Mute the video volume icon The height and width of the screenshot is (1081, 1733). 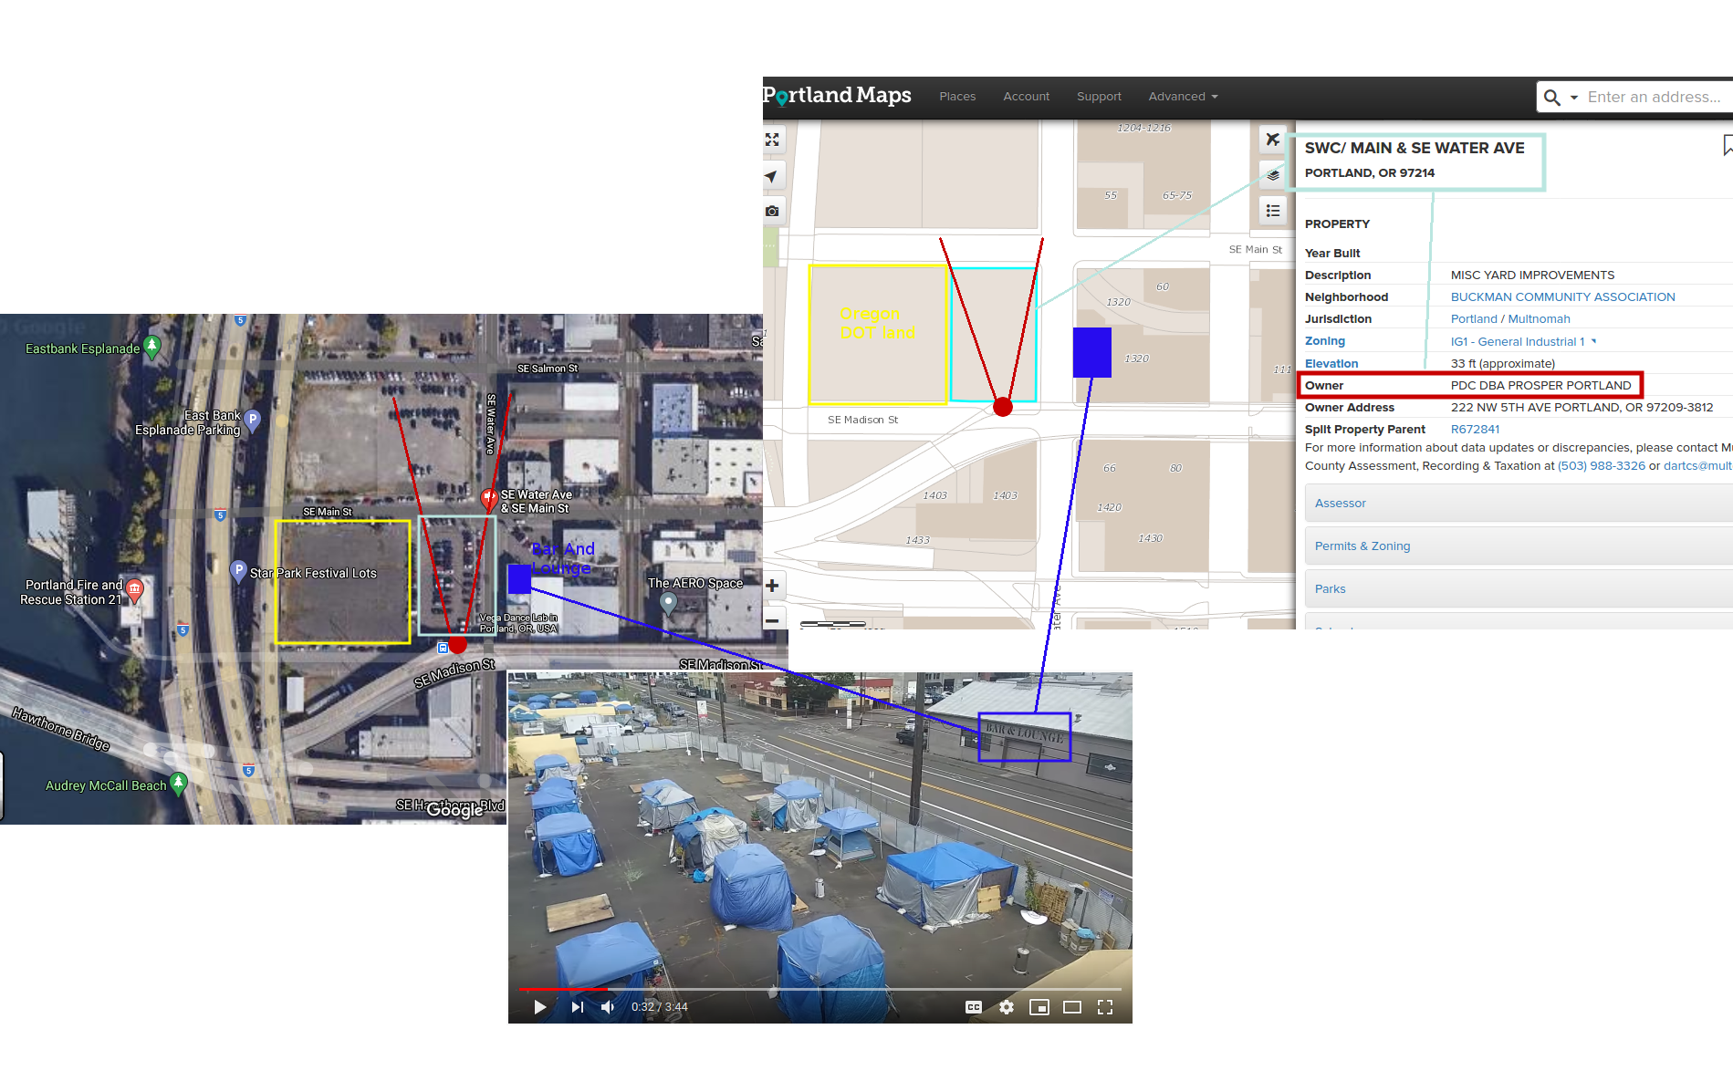[609, 1007]
